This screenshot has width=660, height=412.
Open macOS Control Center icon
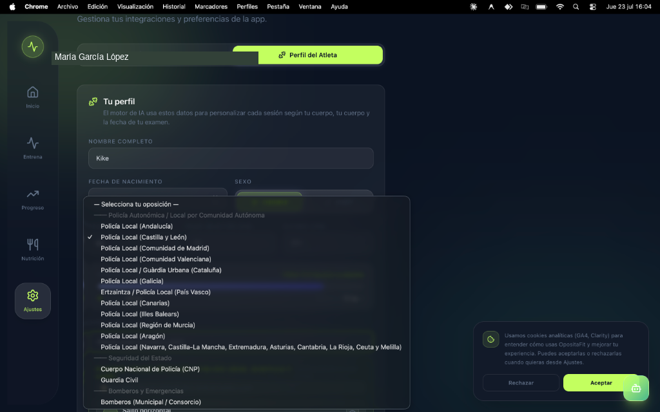pos(593,6)
